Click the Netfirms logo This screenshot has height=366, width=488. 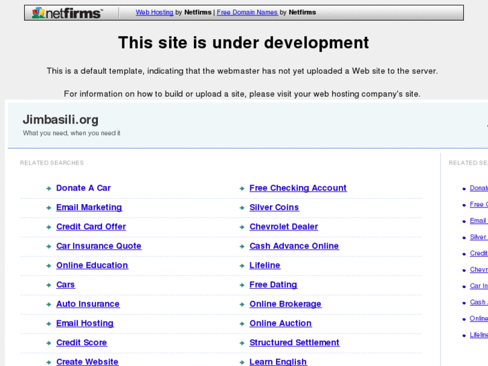(x=68, y=13)
